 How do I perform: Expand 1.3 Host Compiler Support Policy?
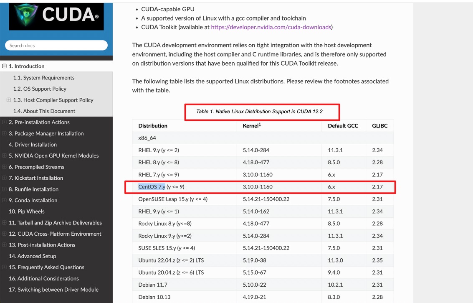pyautogui.click(x=9, y=100)
